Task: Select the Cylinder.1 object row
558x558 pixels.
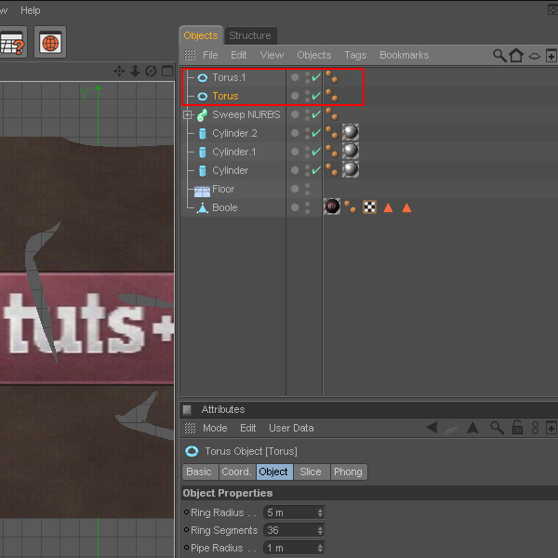Action: tap(368, 152)
